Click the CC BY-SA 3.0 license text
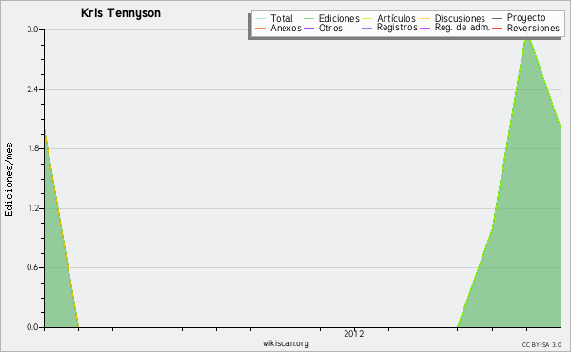This screenshot has height=352, width=571. click(541, 344)
